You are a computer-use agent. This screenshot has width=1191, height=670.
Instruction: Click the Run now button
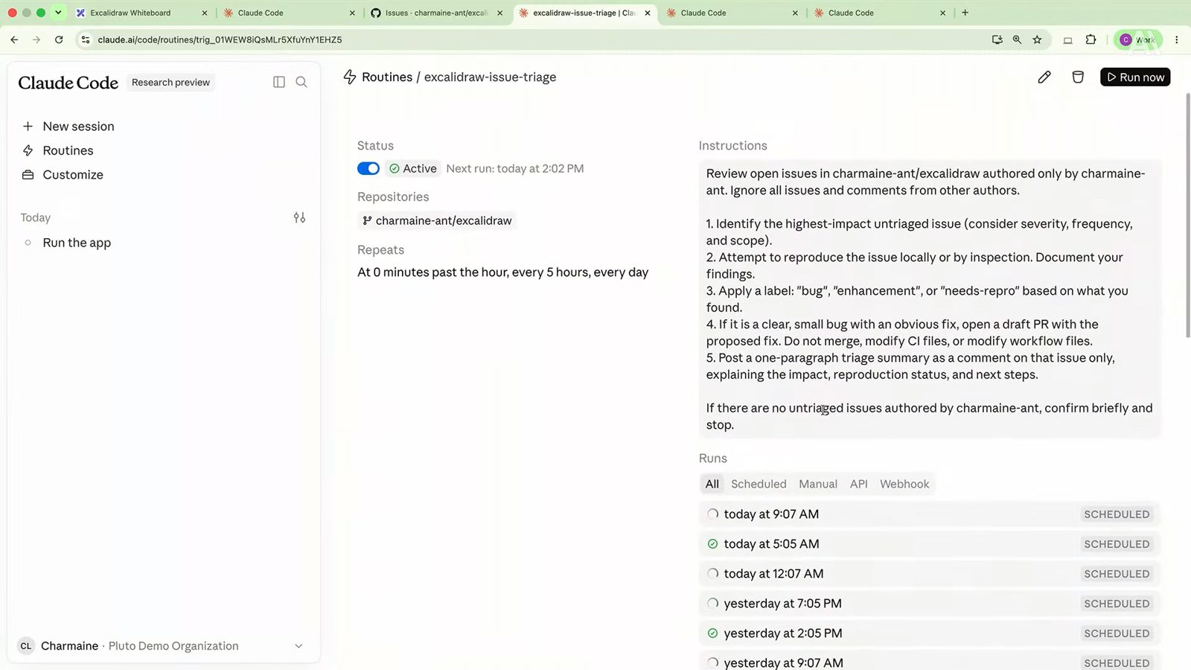point(1135,77)
